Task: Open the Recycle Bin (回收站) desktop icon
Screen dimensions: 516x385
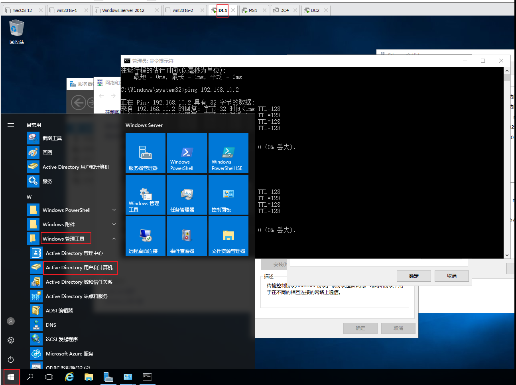Action: point(17,32)
